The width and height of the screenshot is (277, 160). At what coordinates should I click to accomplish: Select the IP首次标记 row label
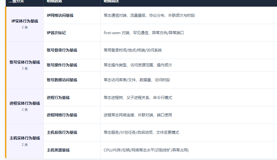coord(56,33)
